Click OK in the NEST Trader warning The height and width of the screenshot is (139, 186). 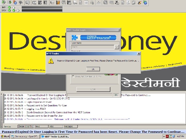tap(93, 69)
